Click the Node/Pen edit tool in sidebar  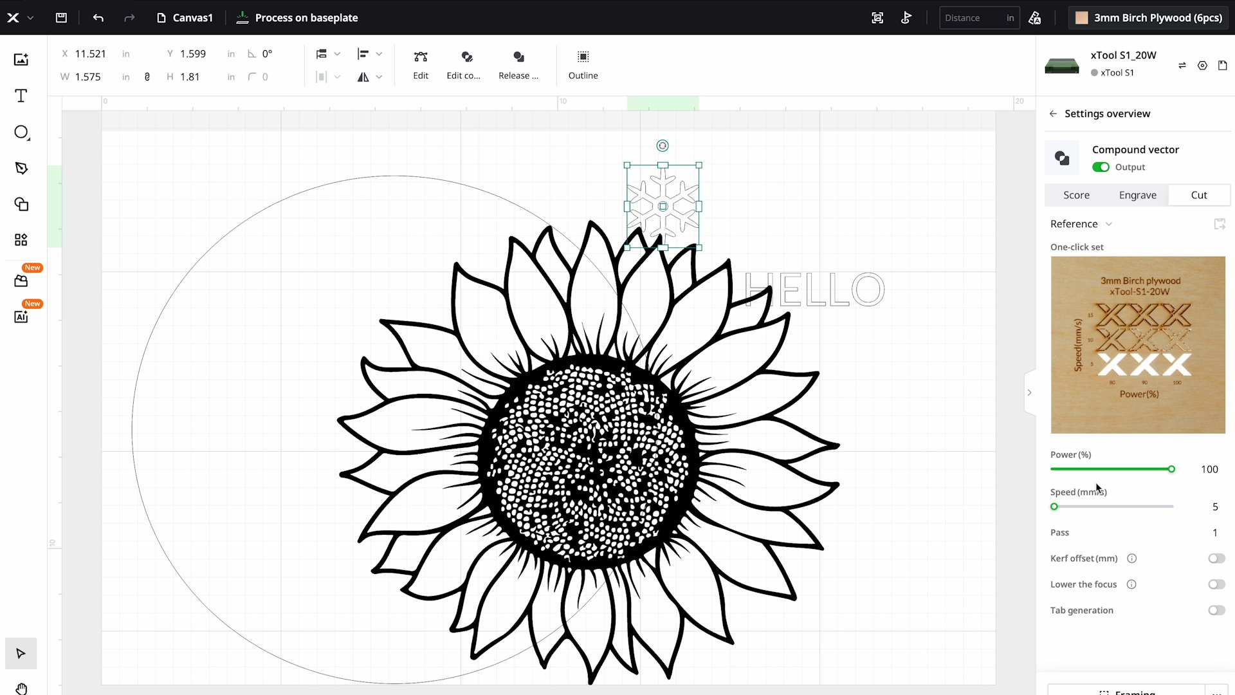tap(21, 167)
